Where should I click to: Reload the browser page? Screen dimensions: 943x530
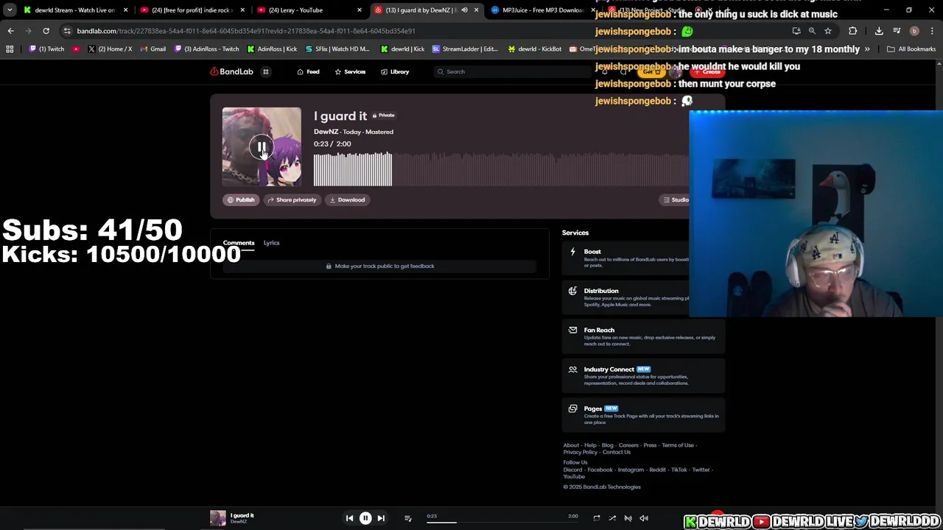pos(46,31)
